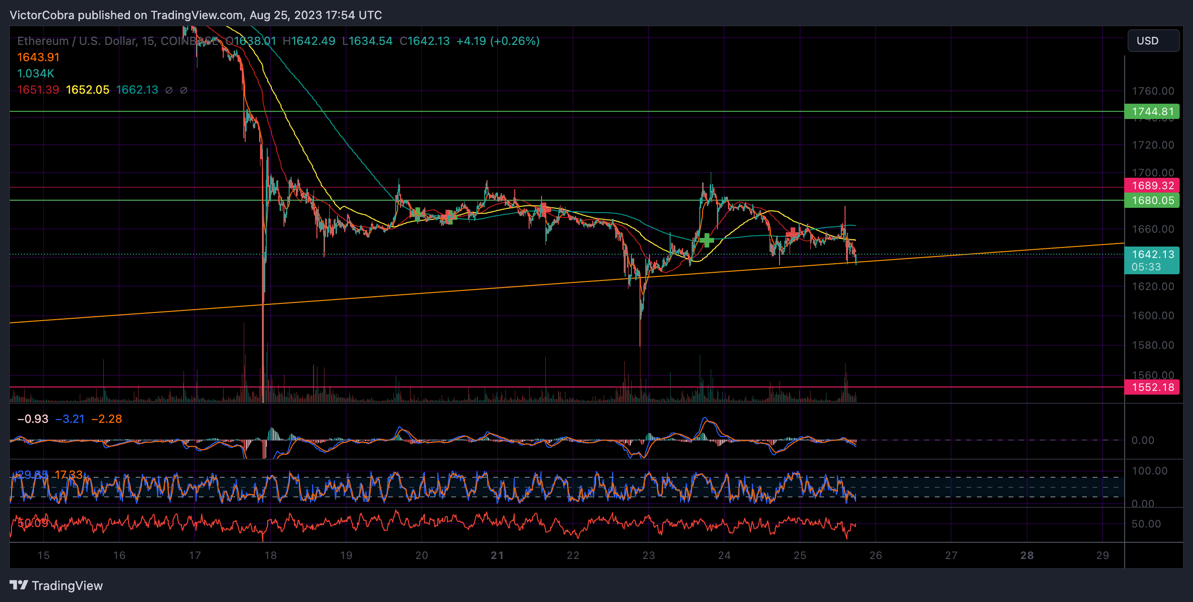
Task: Click the current price label 1642.13
Action: [1152, 254]
